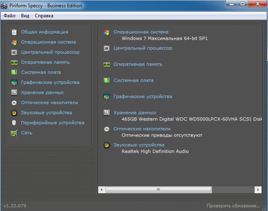The width and height of the screenshot is (268, 211).
Task: Click hard drive icon in summary panel
Action: click(x=107, y=113)
